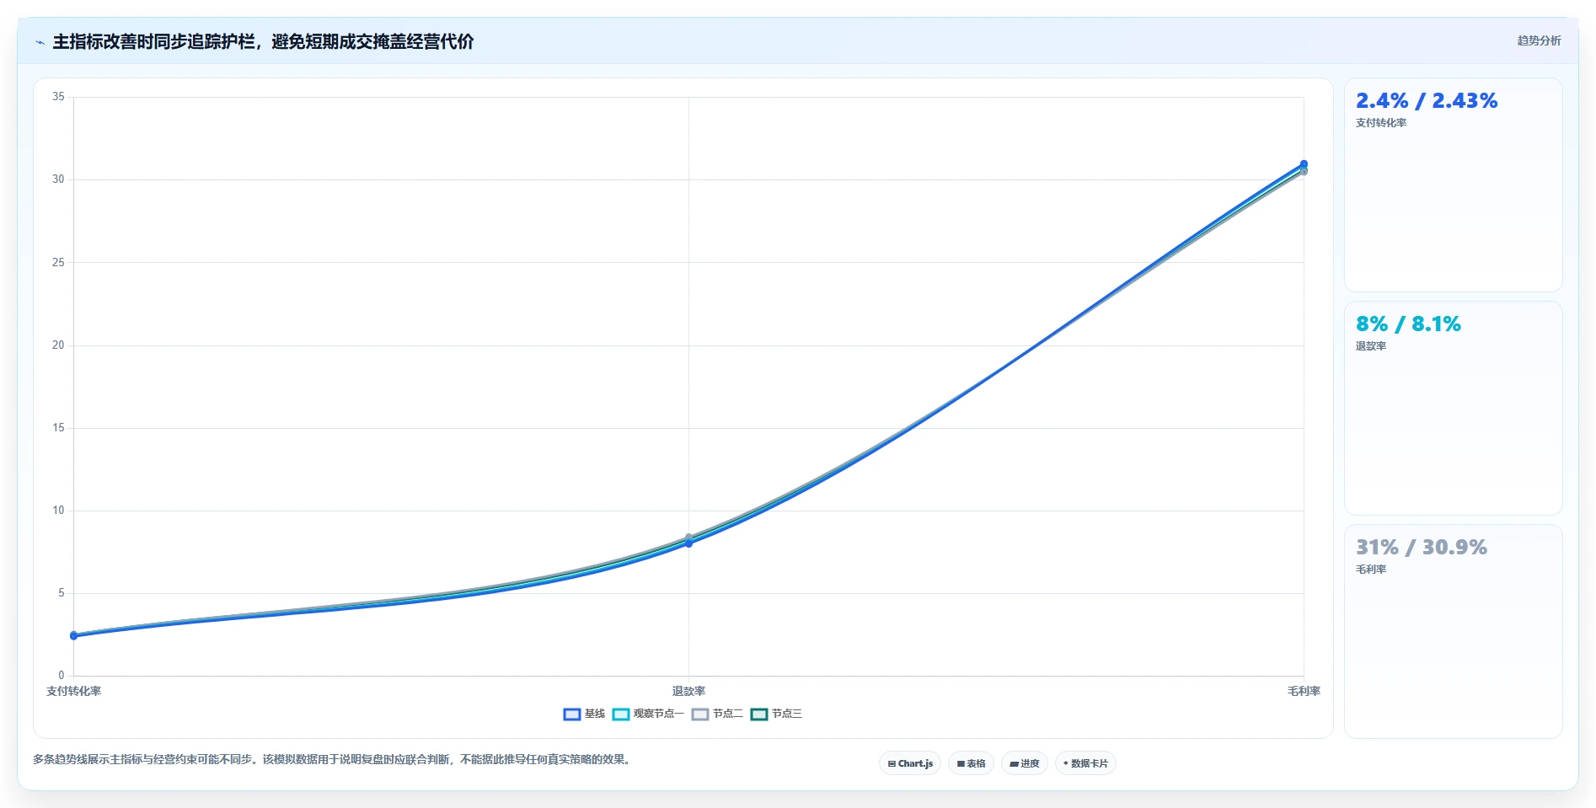This screenshot has height=808, width=1596.
Task: Click the footnote starting with 多条趋势线展示
Action: (x=333, y=759)
